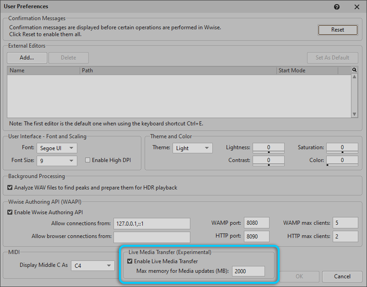Toggle Analyze WAV files checkbox
This screenshot has width=367, height=287.
(11, 188)
